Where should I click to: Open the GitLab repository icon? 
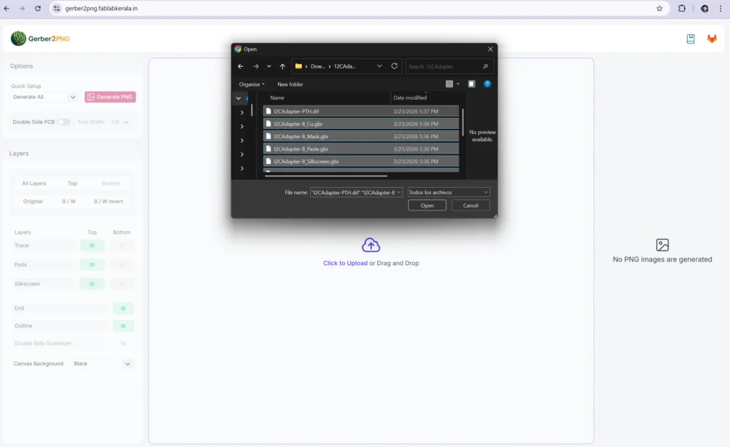711,38
